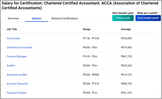162x99 pixels.
Task: Visit the Associate Auditor link
Action: tap(17, 75)
